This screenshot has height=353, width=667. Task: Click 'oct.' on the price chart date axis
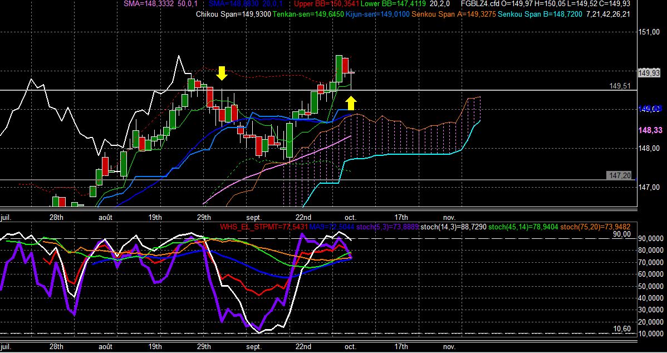tap(351, 217)
